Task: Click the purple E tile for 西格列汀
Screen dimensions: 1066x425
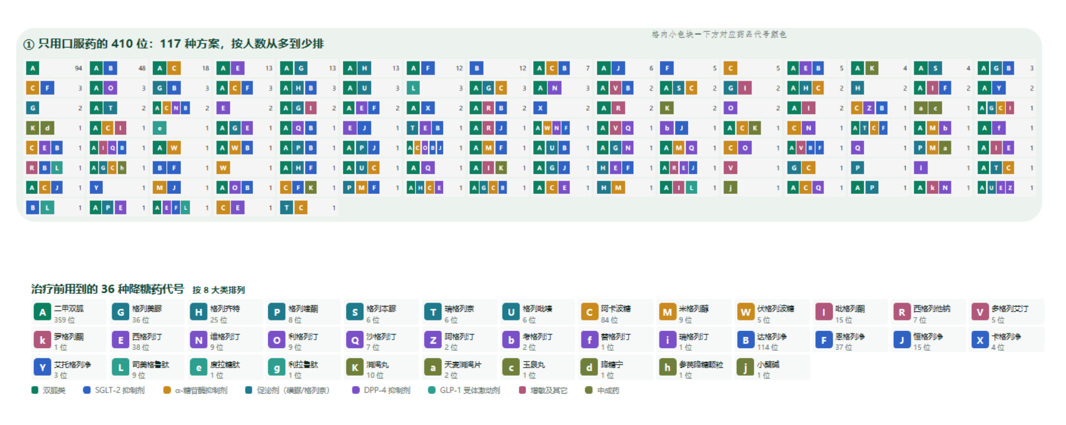Action: coord(120,340)
